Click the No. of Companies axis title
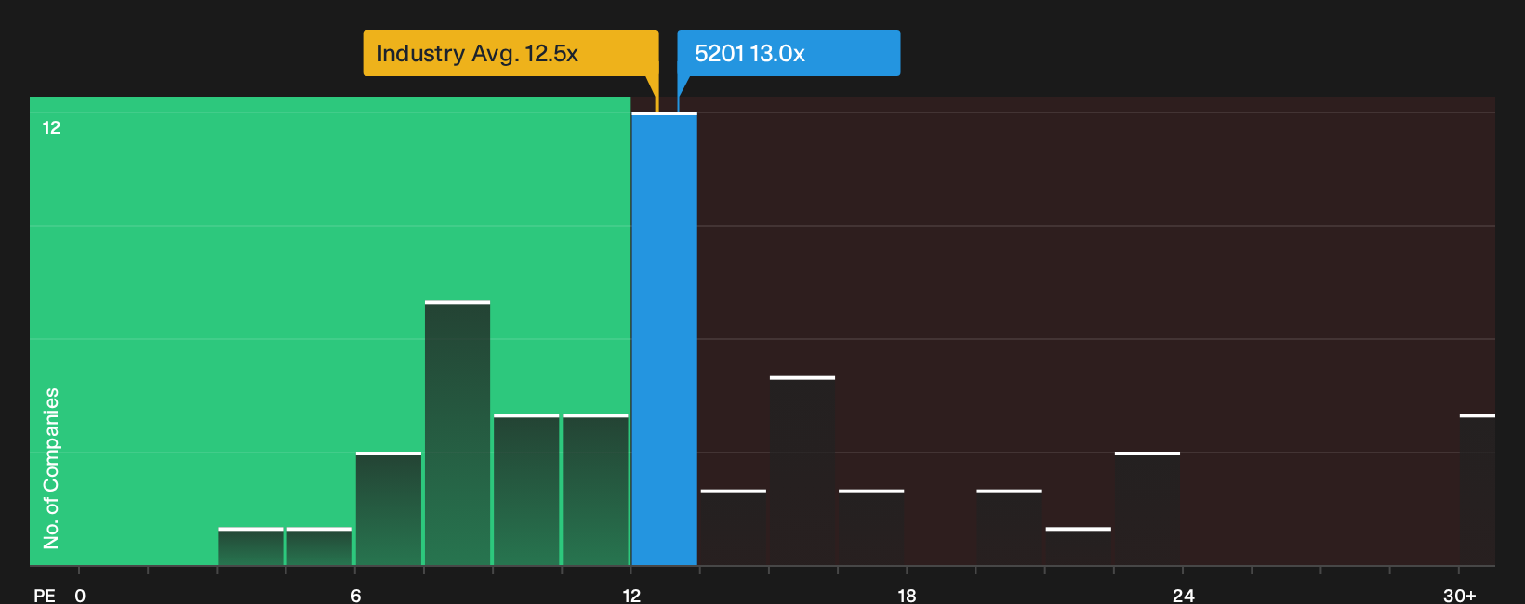The height and width of the screenshot is (604, 1525). (x=51, y=468)
